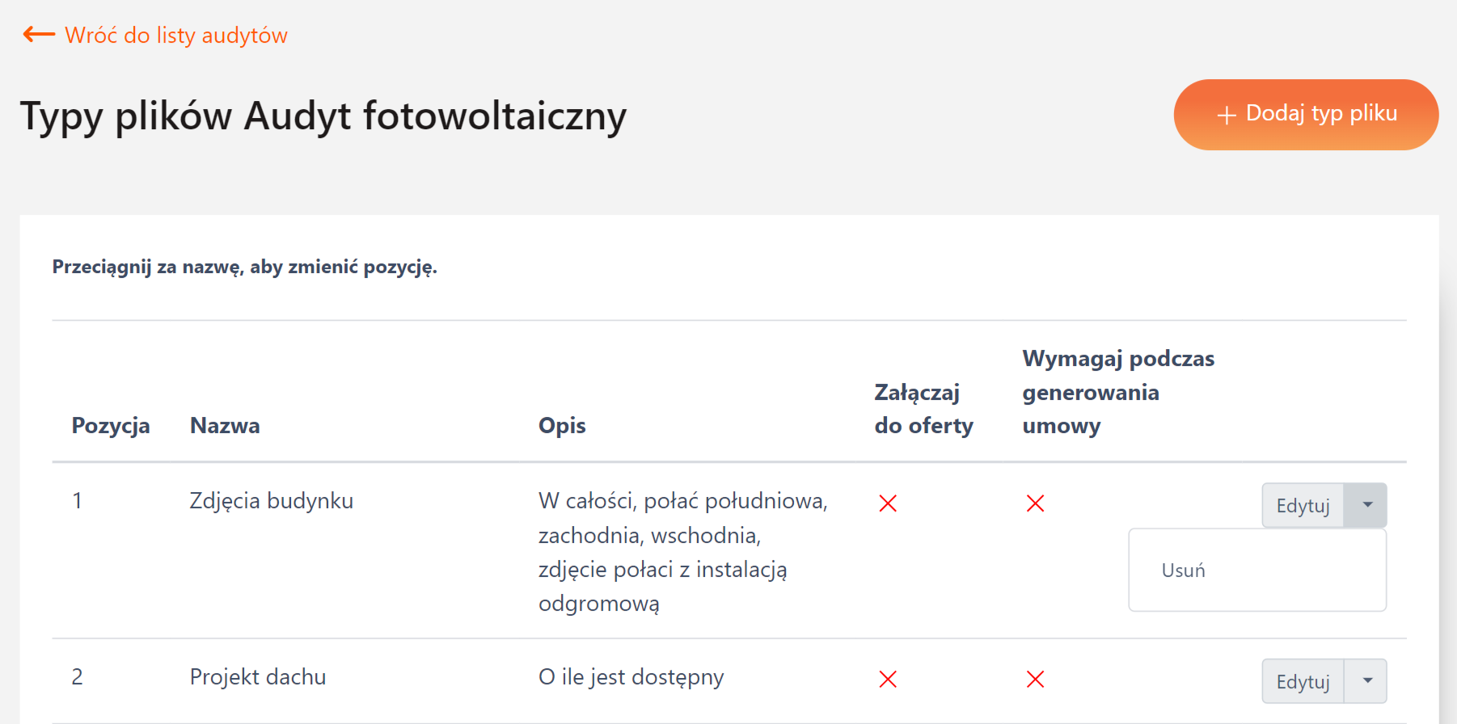Click the Nazwa column header
The height and width of the screenshot is (724, 1457).
click(225, 426)
